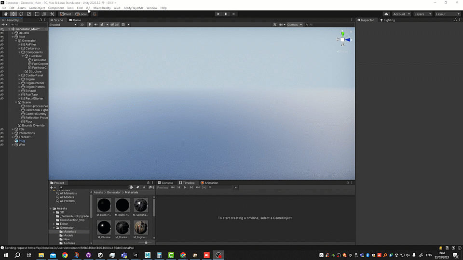
Task: Select the Rotate tool
Action: coord(21,14)
